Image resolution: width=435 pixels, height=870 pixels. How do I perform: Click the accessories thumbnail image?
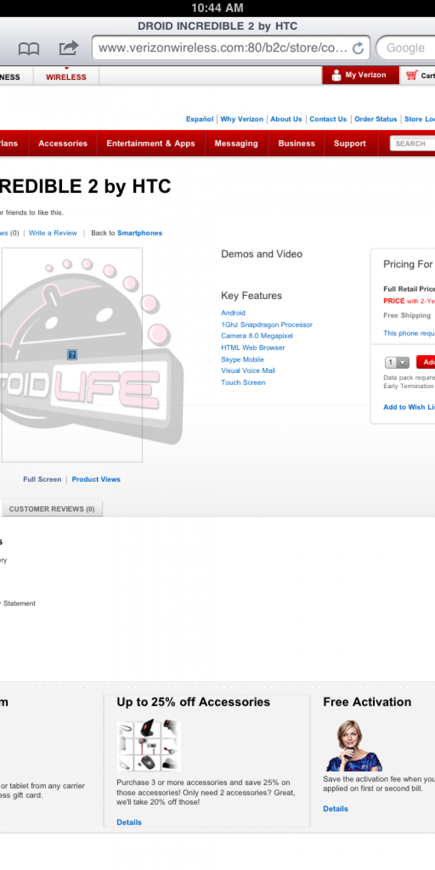148,745
